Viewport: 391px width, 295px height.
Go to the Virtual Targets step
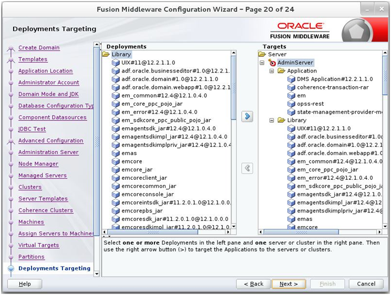point(39,246)
